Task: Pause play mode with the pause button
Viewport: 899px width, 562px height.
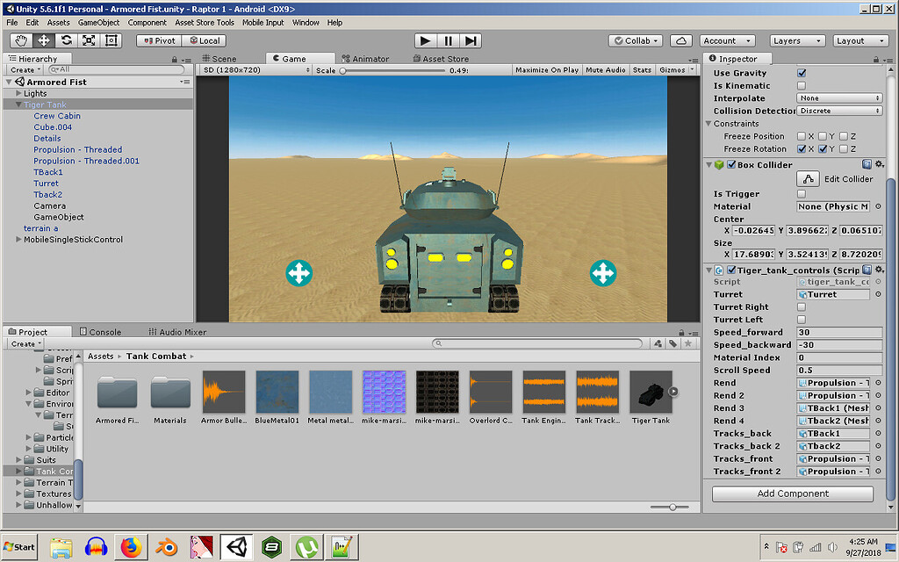Action: point(449,40)
